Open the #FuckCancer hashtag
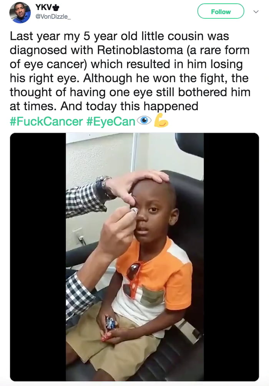The image size is (269, 386). click(x=46, y=121)
